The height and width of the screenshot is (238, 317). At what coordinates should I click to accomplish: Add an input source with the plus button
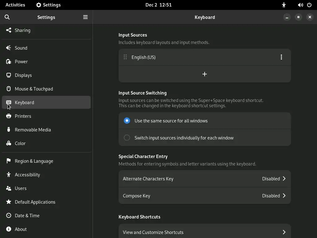(205, 74)
